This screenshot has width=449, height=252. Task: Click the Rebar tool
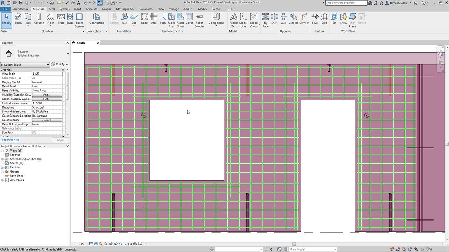[145, 19]
